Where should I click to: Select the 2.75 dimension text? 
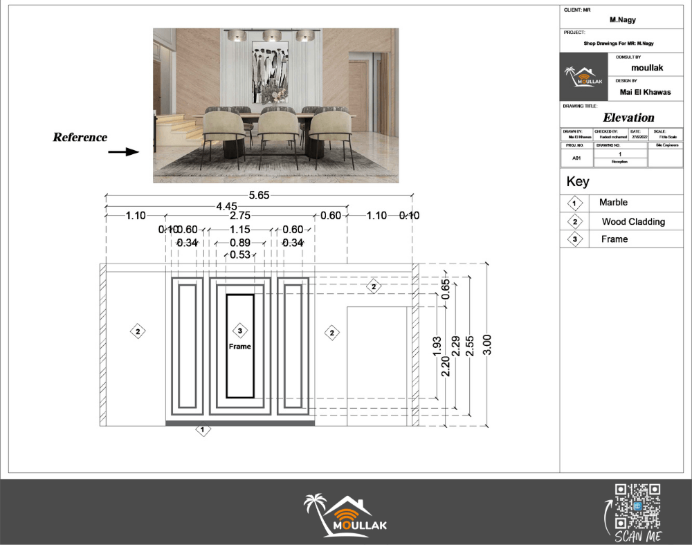(x=239, y=216)
